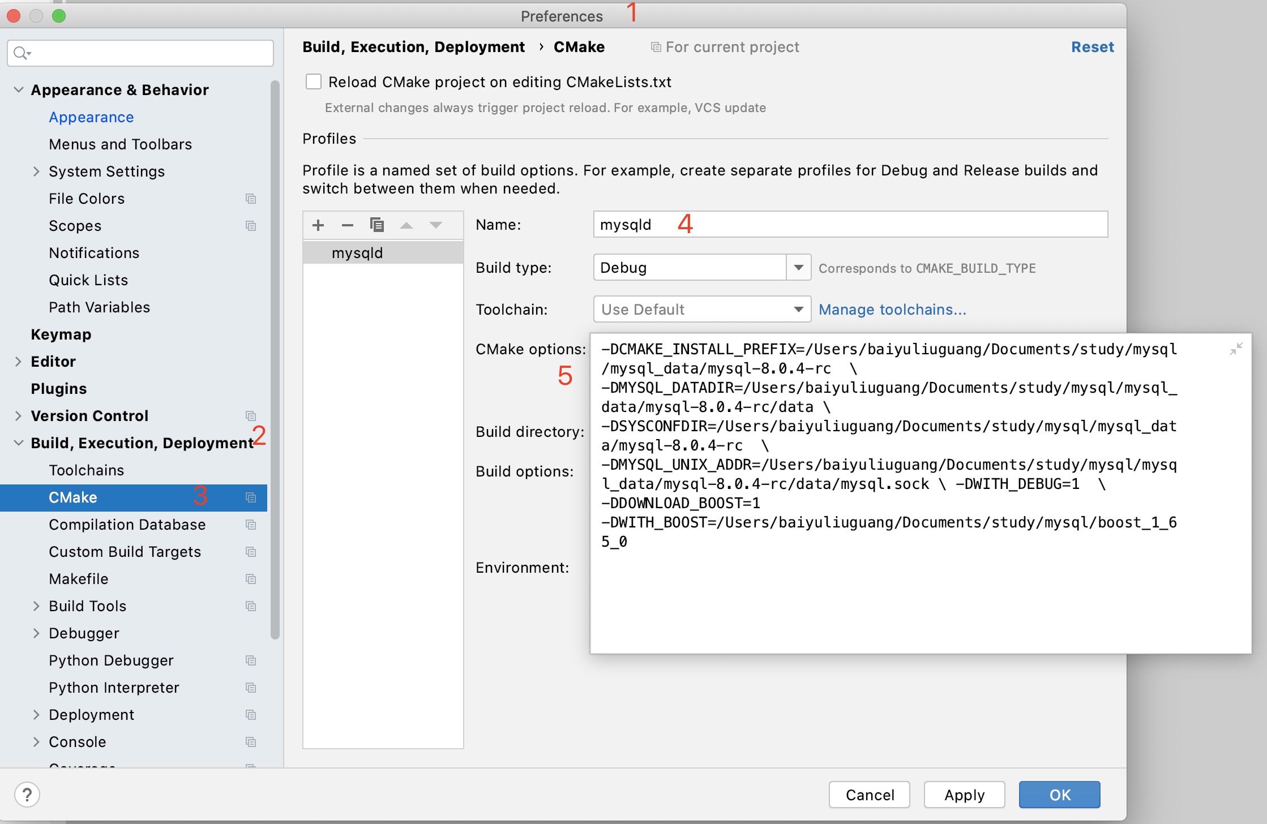This screenshot has height=824, width=1267.
Task: Add a new CMake profile
Action: [x=318, y=225]
